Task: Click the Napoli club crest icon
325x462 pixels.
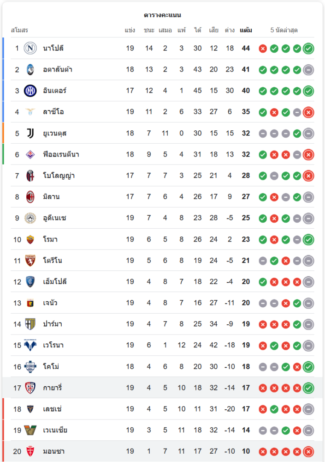Action: pyautogui.click(x=30, y=48)
